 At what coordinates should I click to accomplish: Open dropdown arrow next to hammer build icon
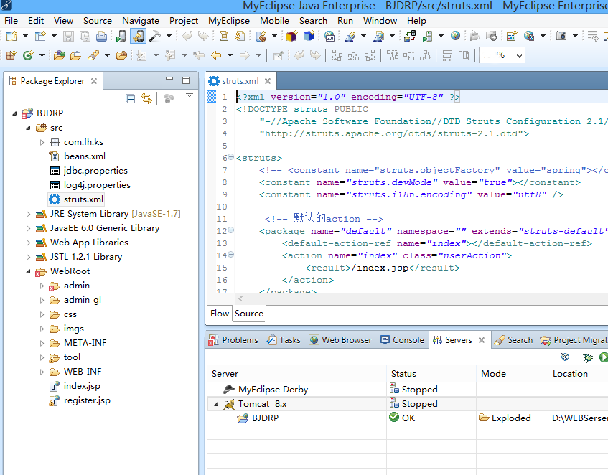[169, 36]
